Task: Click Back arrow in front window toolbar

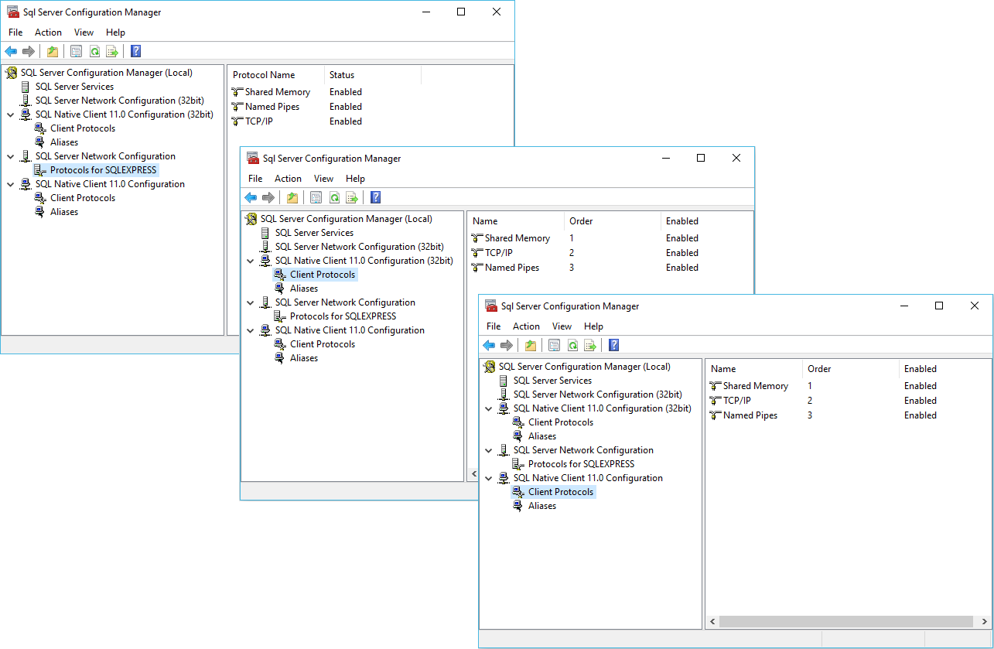Action: pyautogui.click(x=489, y=346)
